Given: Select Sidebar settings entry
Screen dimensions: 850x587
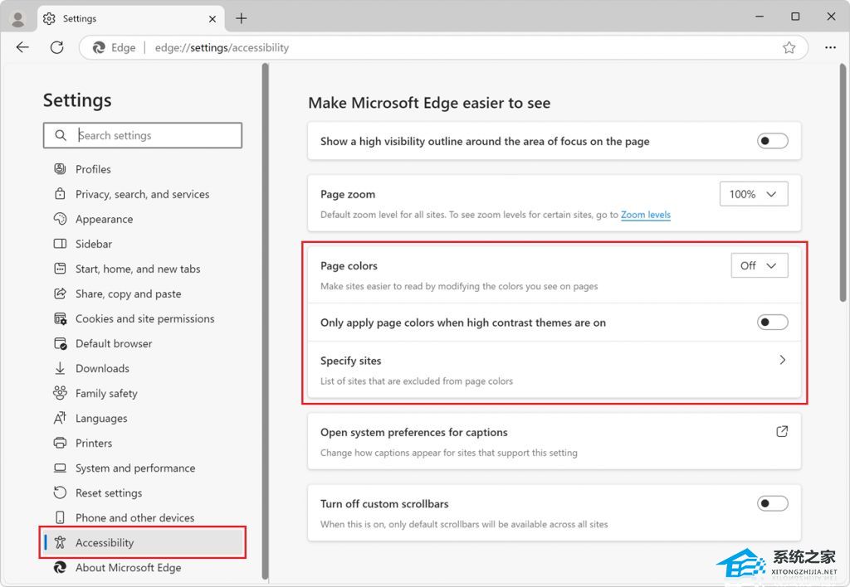Looking at the screenshot, I should point(94,245).
